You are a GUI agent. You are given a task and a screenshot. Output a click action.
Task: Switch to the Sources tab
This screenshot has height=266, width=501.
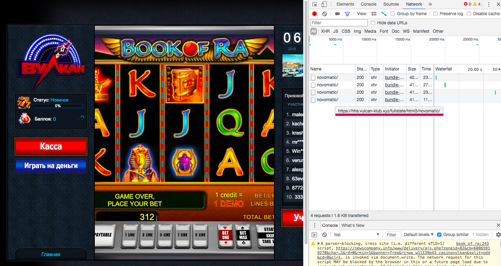pos(391,4)
